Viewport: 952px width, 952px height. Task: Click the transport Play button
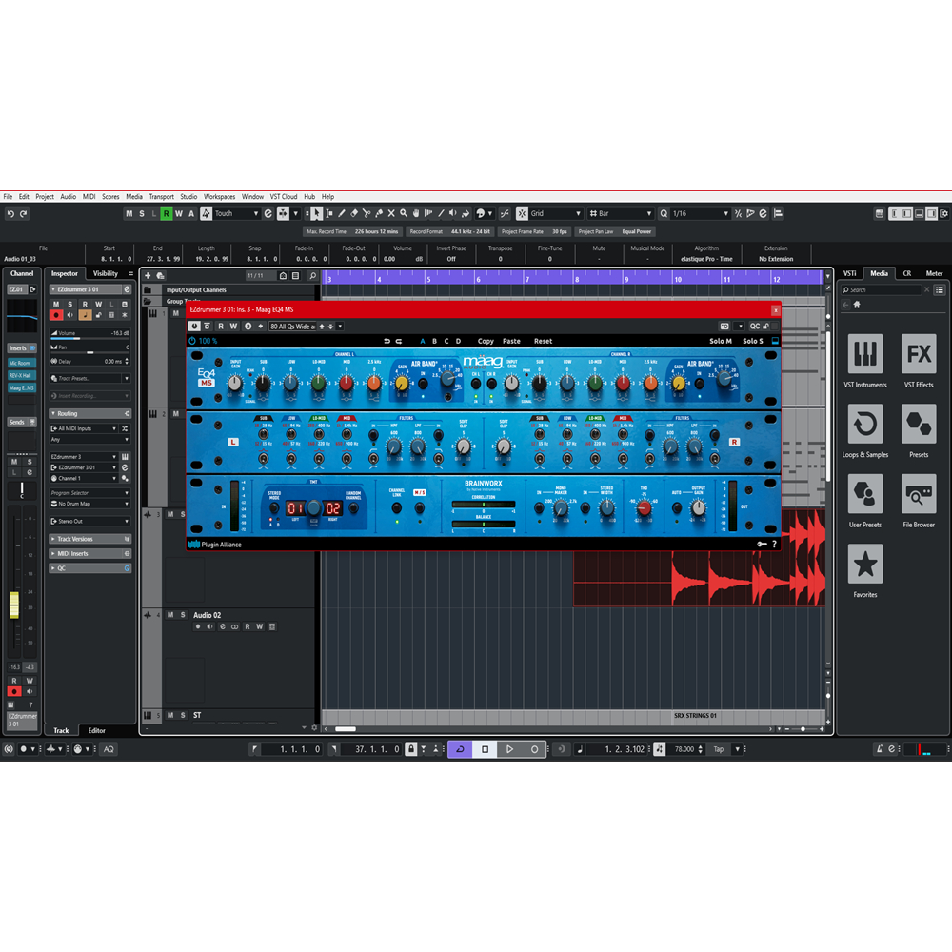point(509,749)
